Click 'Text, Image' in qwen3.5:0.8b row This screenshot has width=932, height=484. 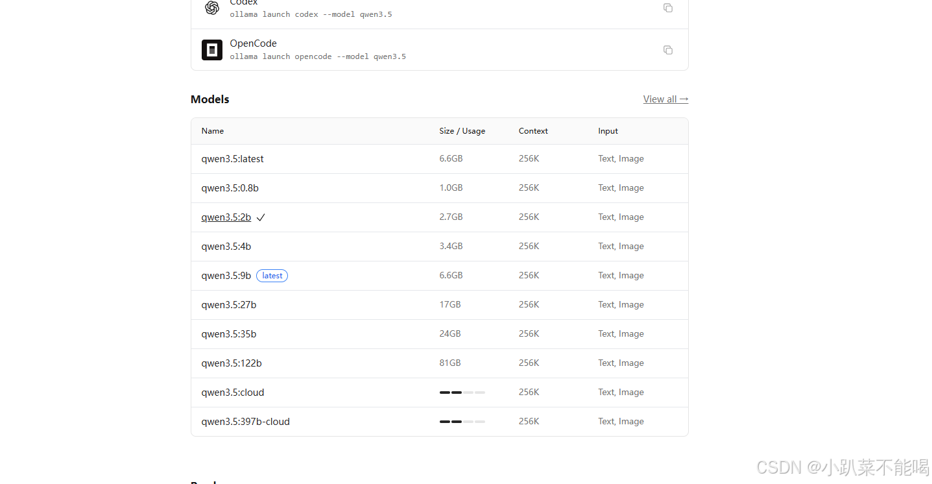click(x=621, y=188)
